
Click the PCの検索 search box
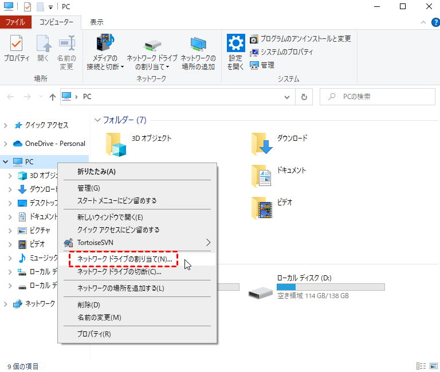378,97
